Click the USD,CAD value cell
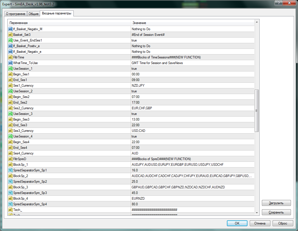This screenshot has width=298, height=231. (192, 131)
